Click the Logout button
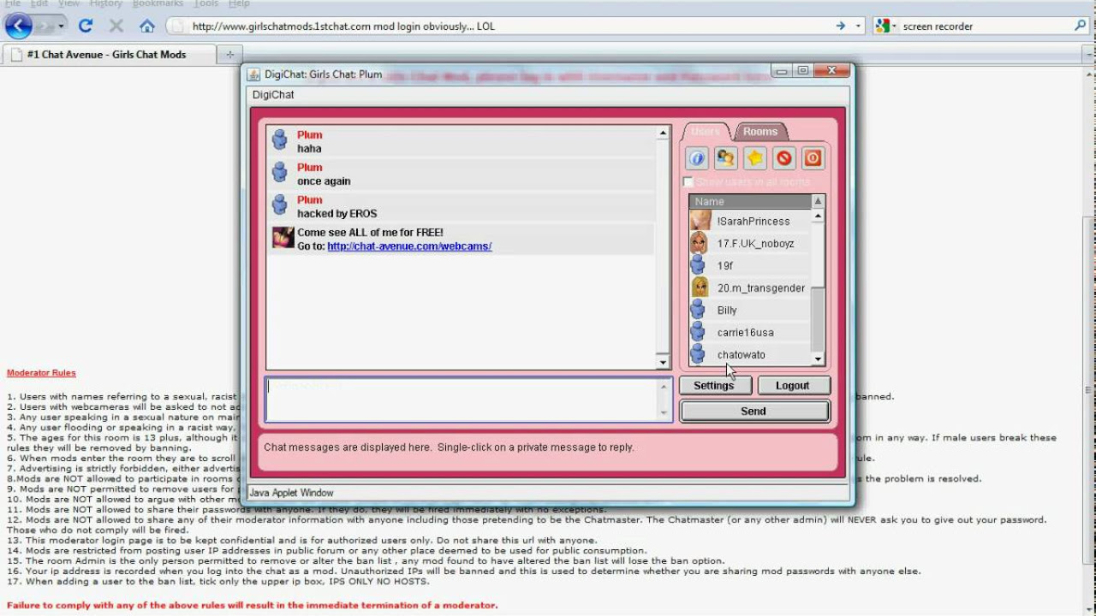 tap(793, 386)
